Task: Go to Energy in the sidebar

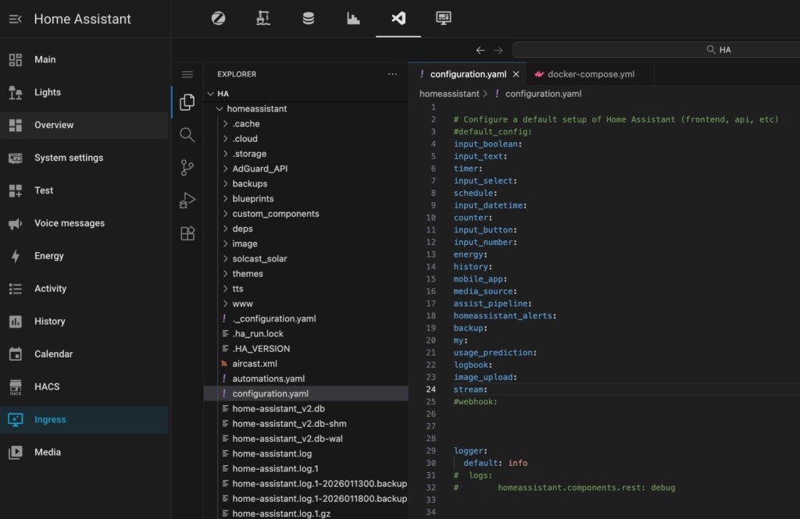Action: tap(48, 256)
